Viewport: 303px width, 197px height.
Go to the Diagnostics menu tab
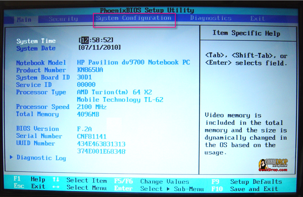click(211, 18)
